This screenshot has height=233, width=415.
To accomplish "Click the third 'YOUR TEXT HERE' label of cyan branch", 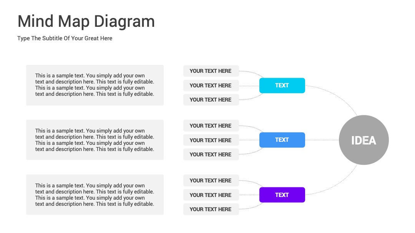I will [211, 100].
